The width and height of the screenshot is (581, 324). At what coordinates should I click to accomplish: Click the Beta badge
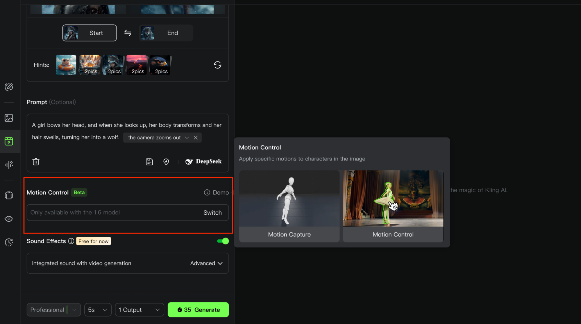tap(79, 192)
